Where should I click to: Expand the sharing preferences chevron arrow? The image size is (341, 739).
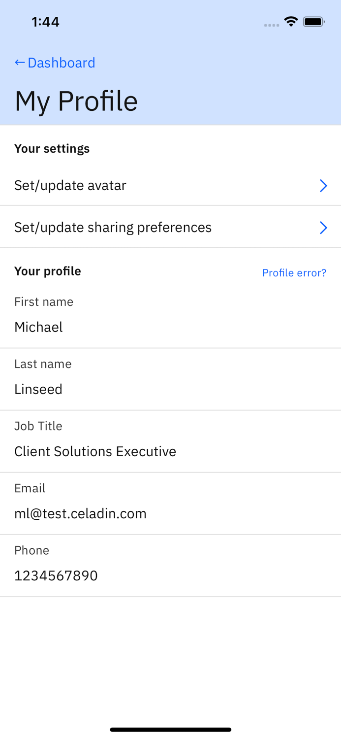(323, 228)
